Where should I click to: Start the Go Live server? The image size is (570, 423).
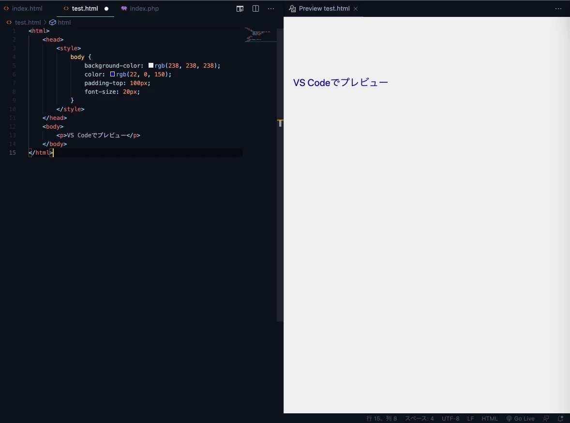coord(520,418)
